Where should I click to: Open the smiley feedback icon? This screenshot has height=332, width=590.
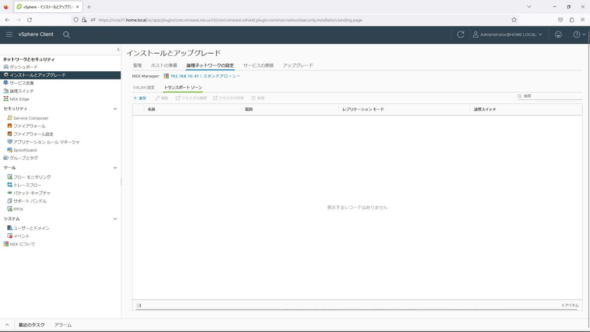coord(558,34)
